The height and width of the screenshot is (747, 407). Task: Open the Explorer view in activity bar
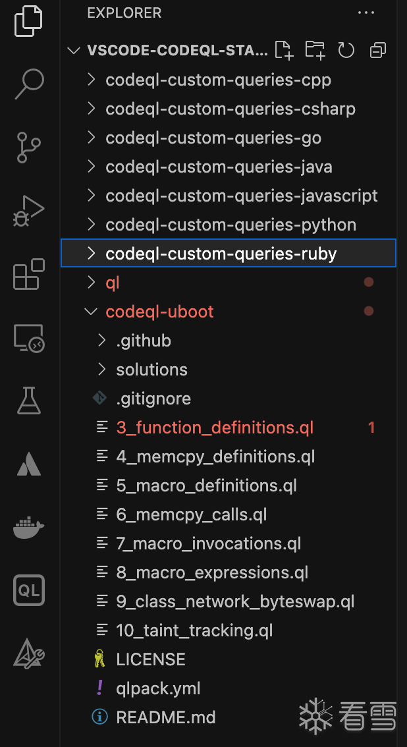tap(29, 20)
